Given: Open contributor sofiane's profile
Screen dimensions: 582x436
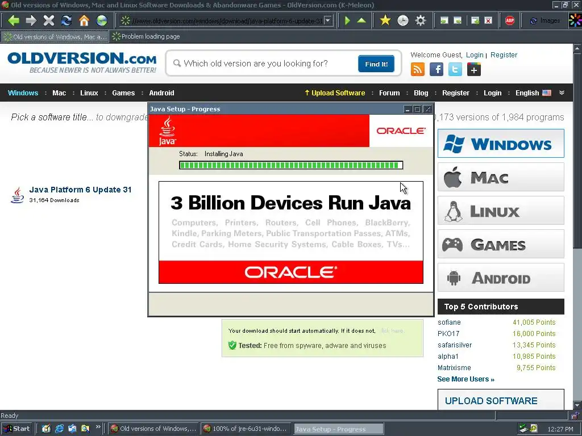Looking at the screenshot, I should 449,322.
